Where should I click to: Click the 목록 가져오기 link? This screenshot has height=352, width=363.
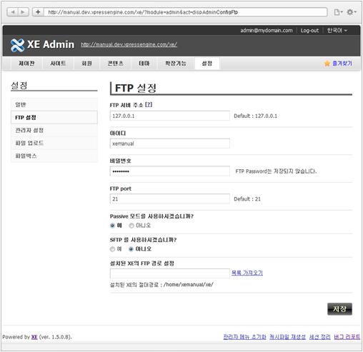click(247, 273)
